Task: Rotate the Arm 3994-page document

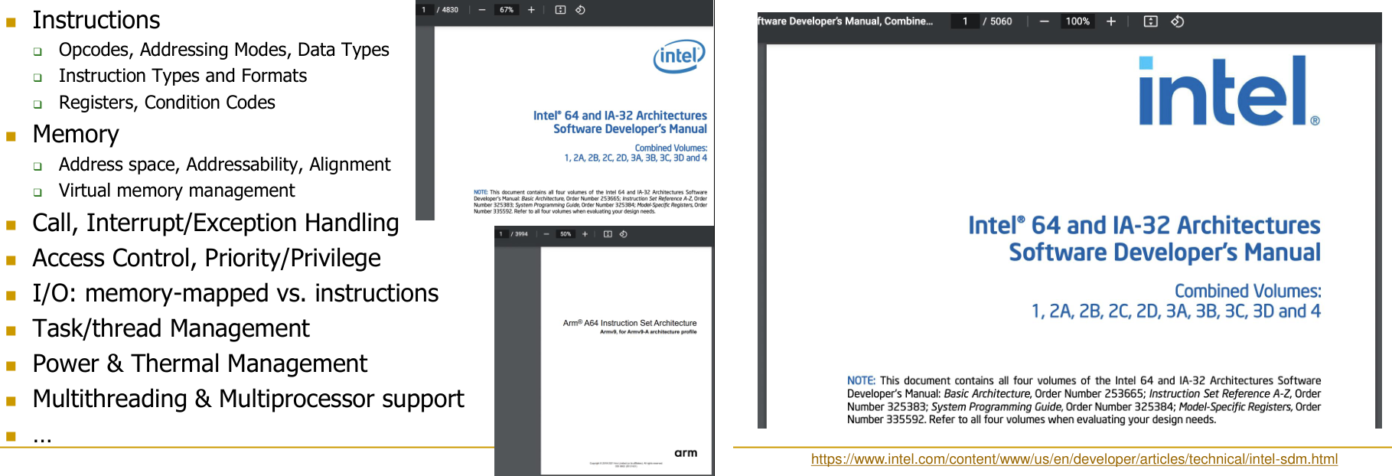Action: click(623, 234)
